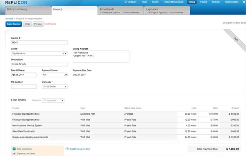
Task: Click the Amount column header
Action: (235, 108)
